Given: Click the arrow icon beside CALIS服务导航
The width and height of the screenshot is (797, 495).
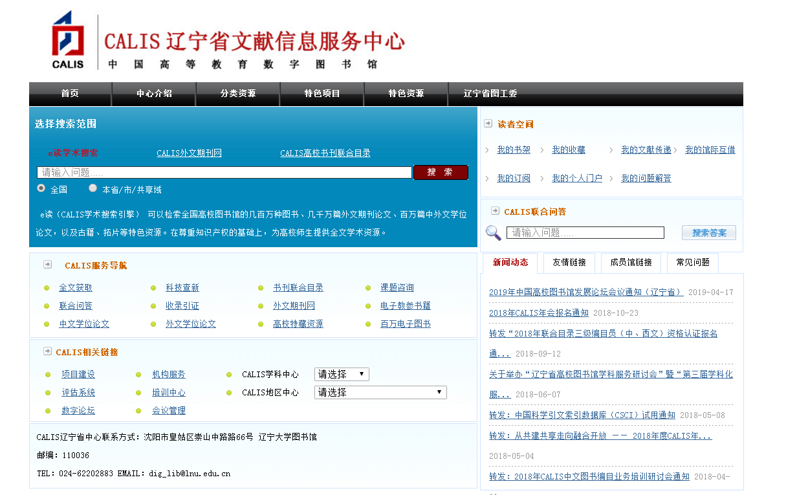Looking at the screenshot, I should click(x=47, y=265).
